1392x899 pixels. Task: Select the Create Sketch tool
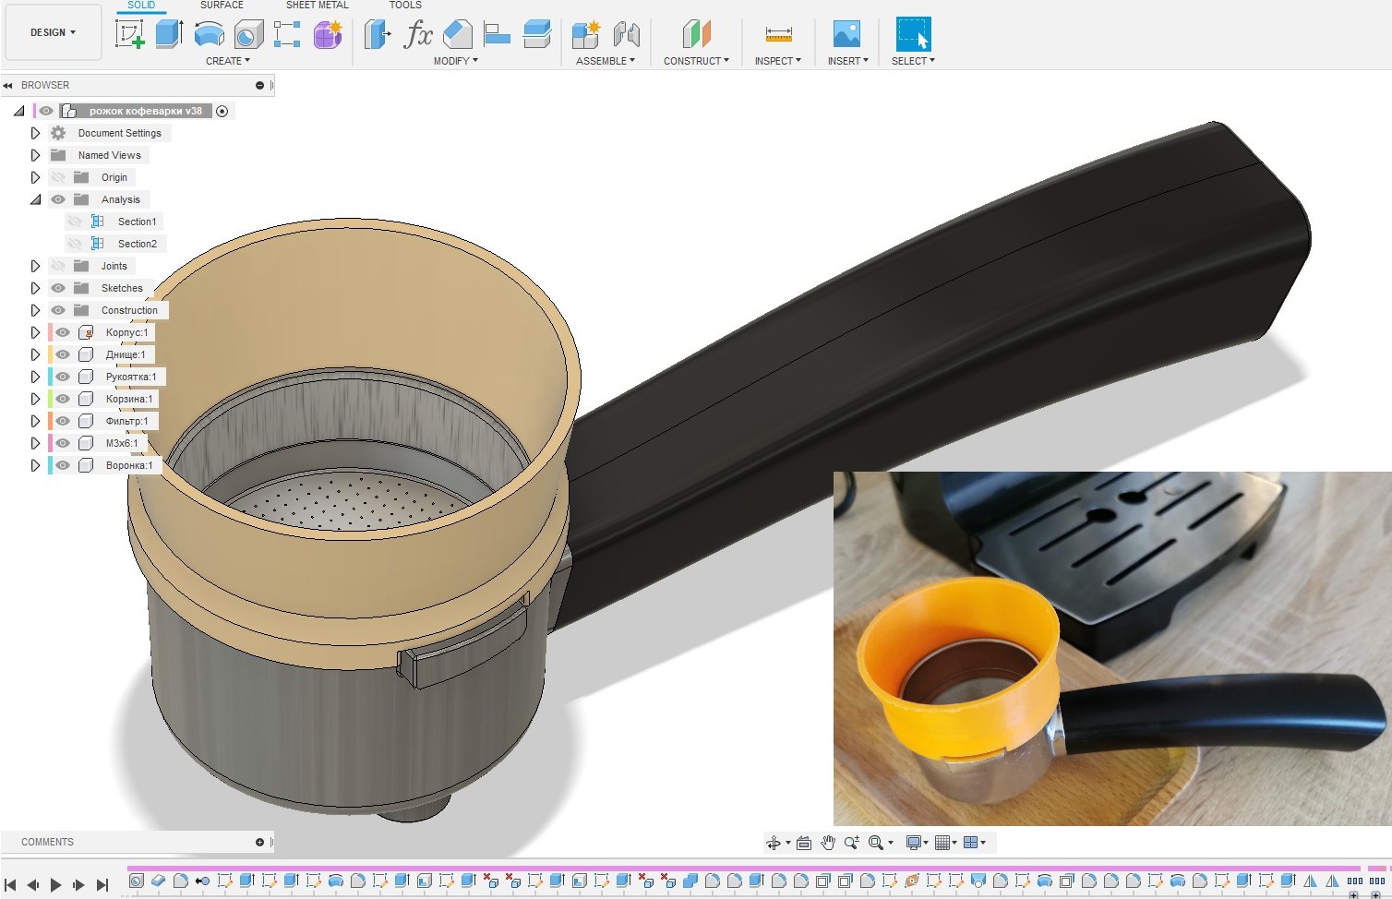[129, 34]
